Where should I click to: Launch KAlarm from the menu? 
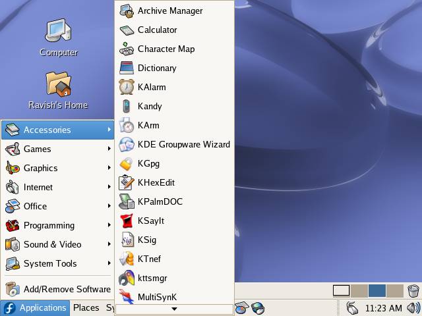point(151,87)
